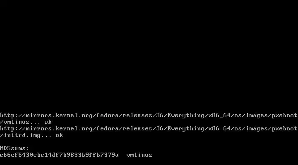Image resolution: width=298 pixels, height=165 pixels.
Task: Click "x86_64" in the vmlinuz URL line
Action: pos(219,115)
